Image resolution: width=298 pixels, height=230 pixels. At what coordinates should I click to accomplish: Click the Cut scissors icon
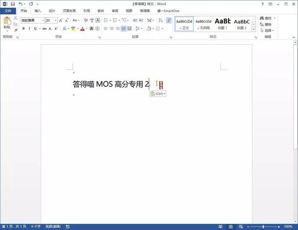15,18
